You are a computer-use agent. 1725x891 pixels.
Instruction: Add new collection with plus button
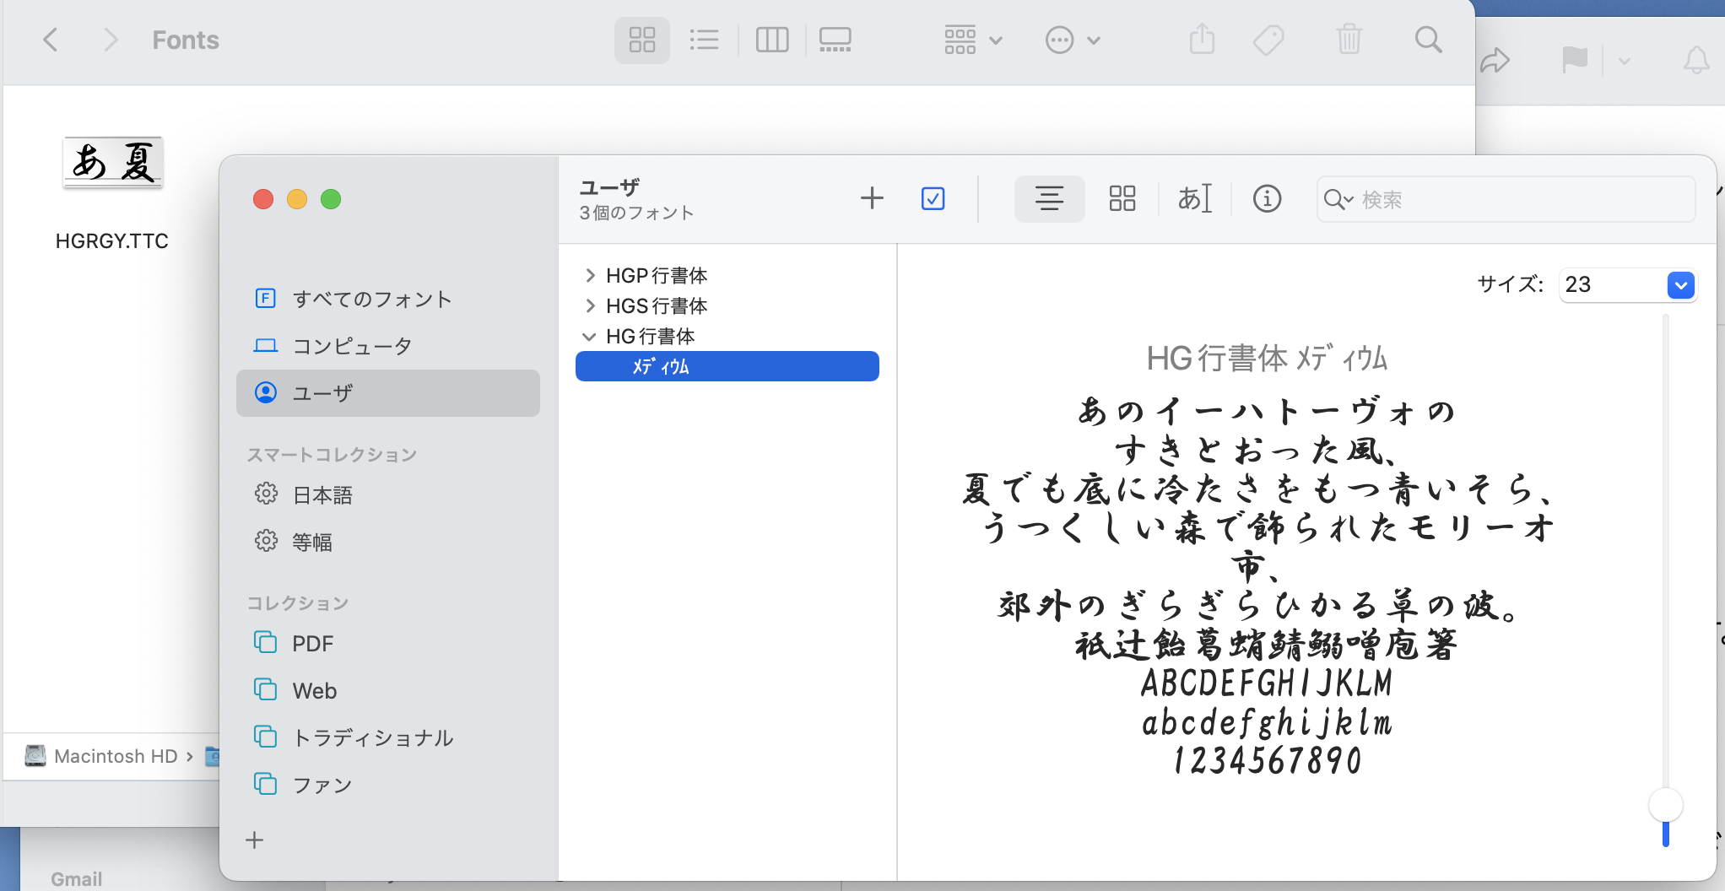pyautogui.click(x=254, y=840)
